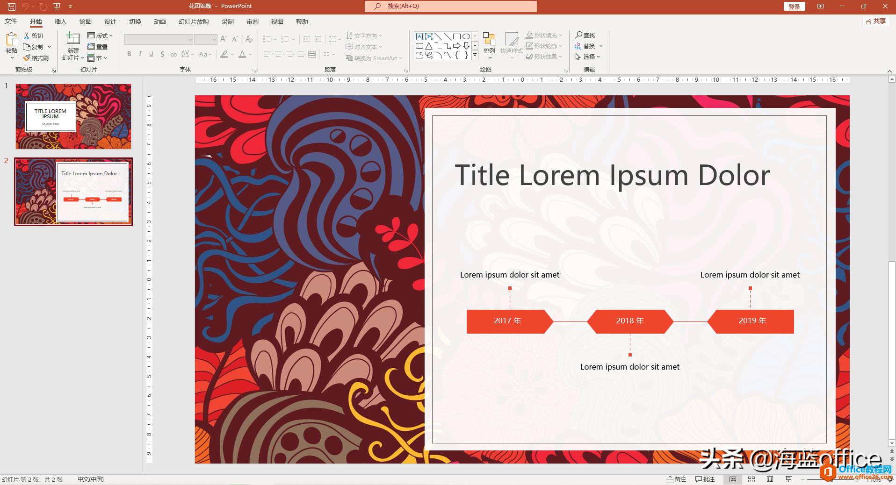Justify text alignment
The height and width of the screenshot is (485, 896).
[301, 54]
